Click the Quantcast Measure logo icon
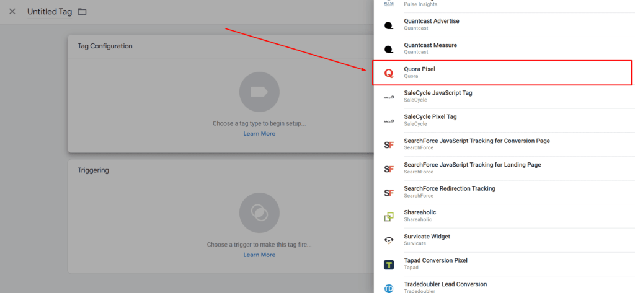The width and height of the screenshot is (635, 293). click(x=389, y=49)
